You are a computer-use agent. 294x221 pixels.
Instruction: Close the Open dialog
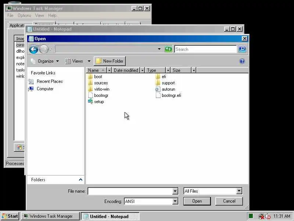point(244,39)
